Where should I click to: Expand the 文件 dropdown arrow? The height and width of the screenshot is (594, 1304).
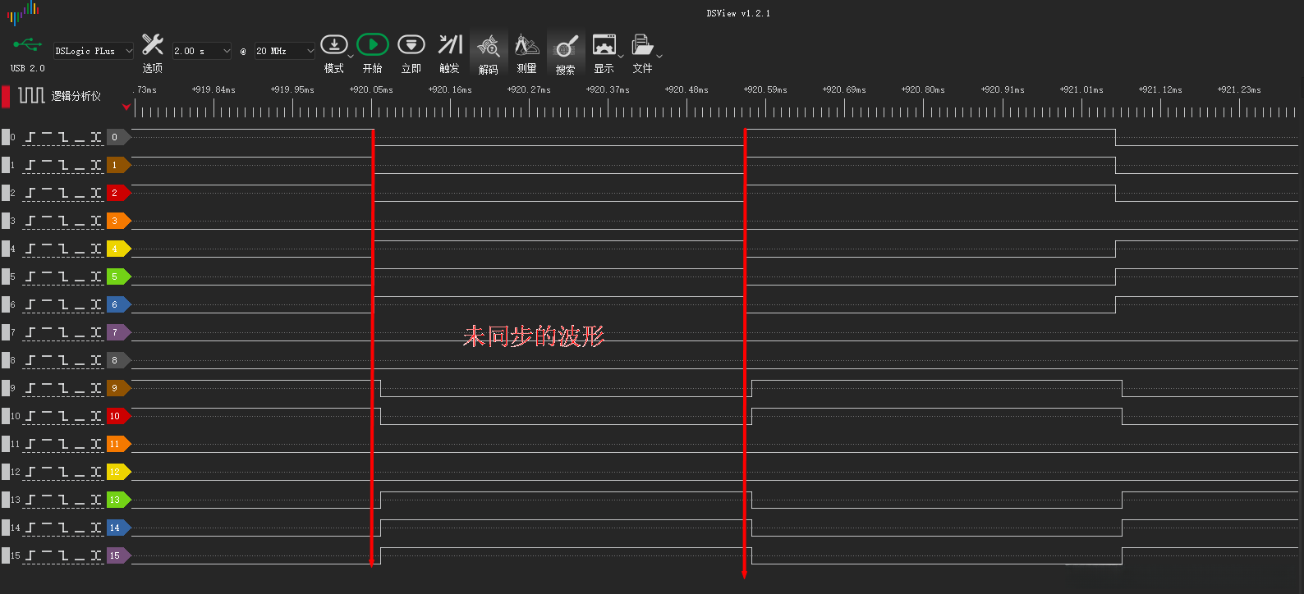[x=659, y=56]
